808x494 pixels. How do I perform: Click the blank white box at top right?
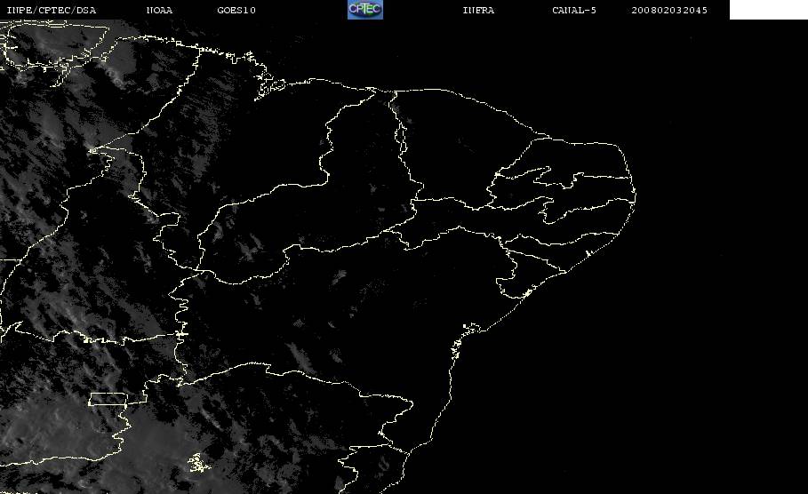coord(768,9)
